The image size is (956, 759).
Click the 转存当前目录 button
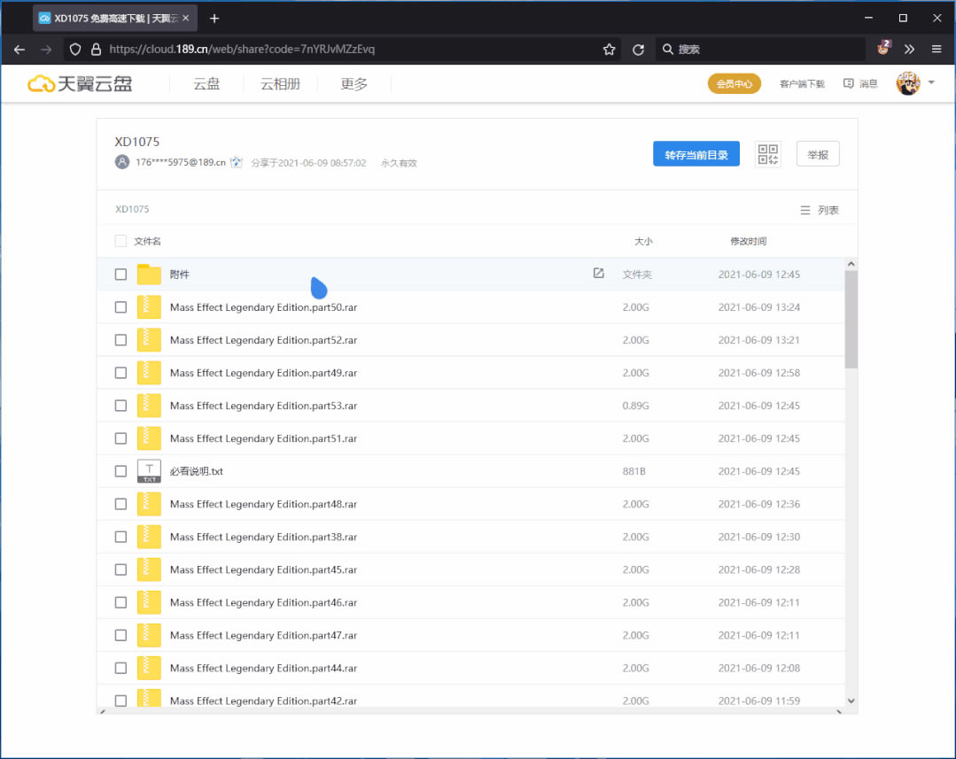tap(696, 154)
